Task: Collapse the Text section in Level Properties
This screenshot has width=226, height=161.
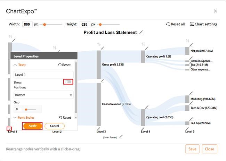Action: [19, 65]
